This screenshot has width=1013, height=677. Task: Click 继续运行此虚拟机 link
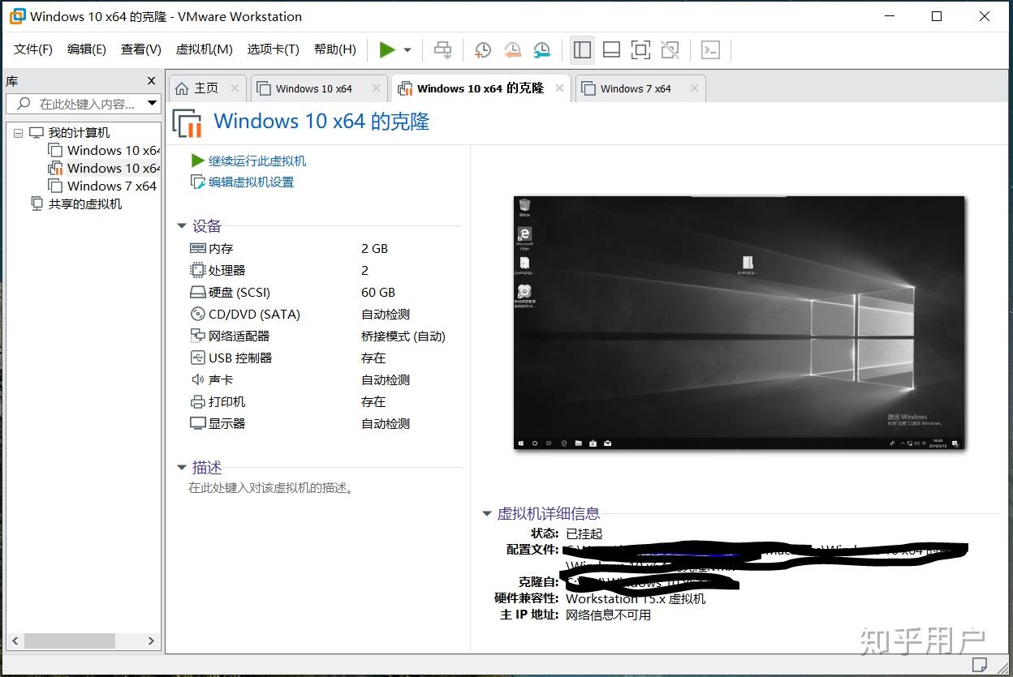(257, 161)
